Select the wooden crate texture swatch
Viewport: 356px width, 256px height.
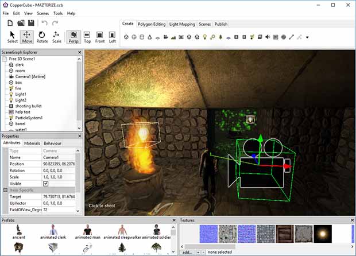[285, 234]
